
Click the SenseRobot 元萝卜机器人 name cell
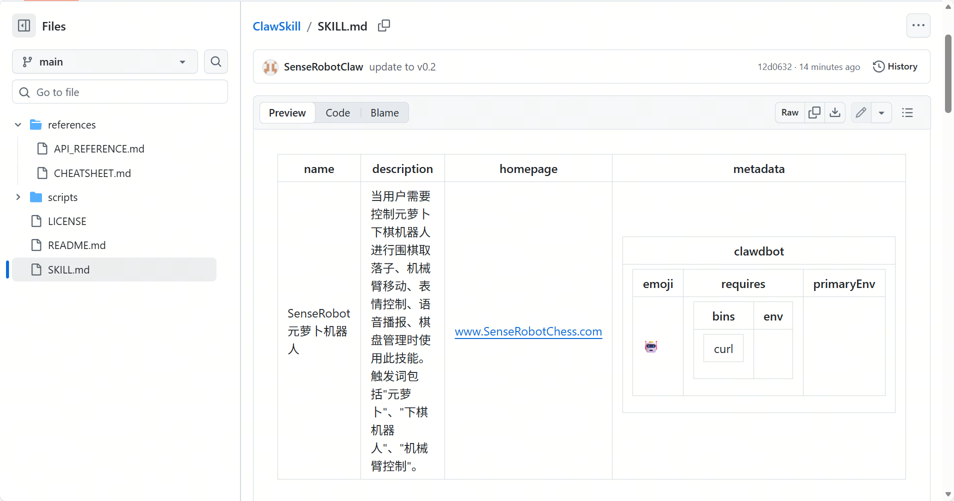pyautogui.click(x=319, y=331)
